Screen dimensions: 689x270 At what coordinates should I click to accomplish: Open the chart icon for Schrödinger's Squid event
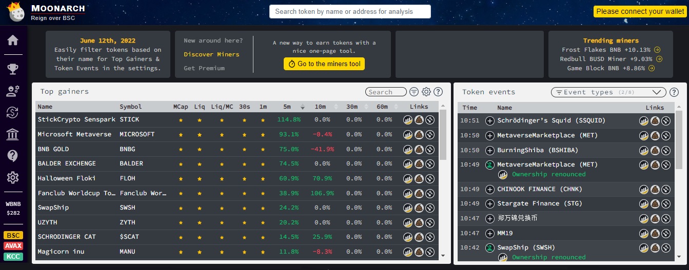point(644,121)
